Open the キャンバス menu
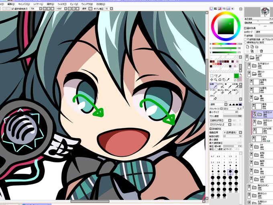The height and width of the screenshot is (205, 273). click(24, 4)
